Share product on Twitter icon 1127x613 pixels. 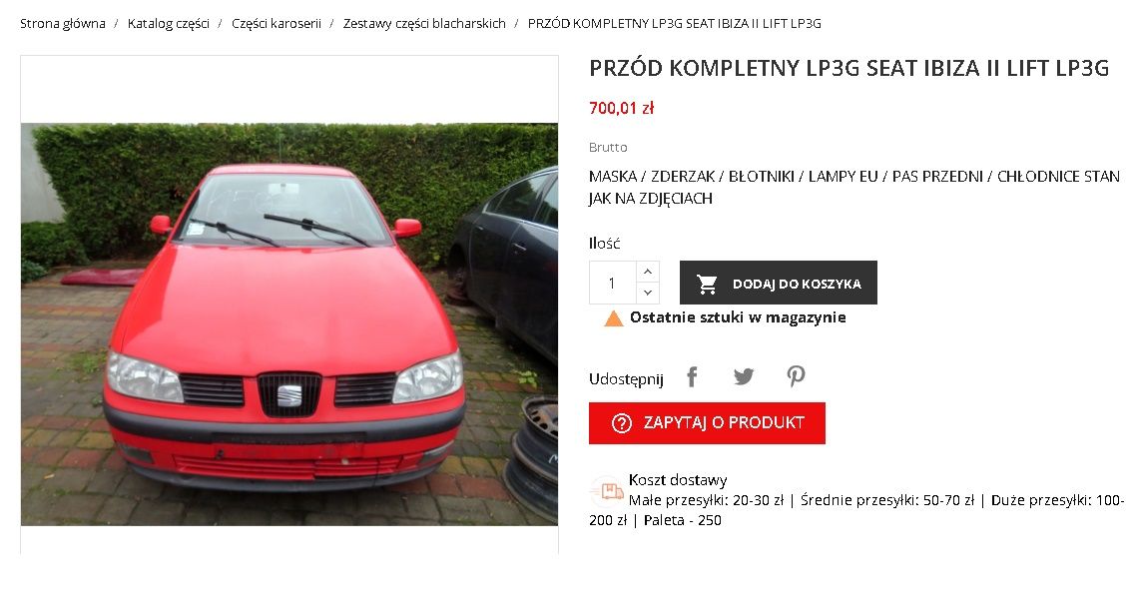point(744,376)
